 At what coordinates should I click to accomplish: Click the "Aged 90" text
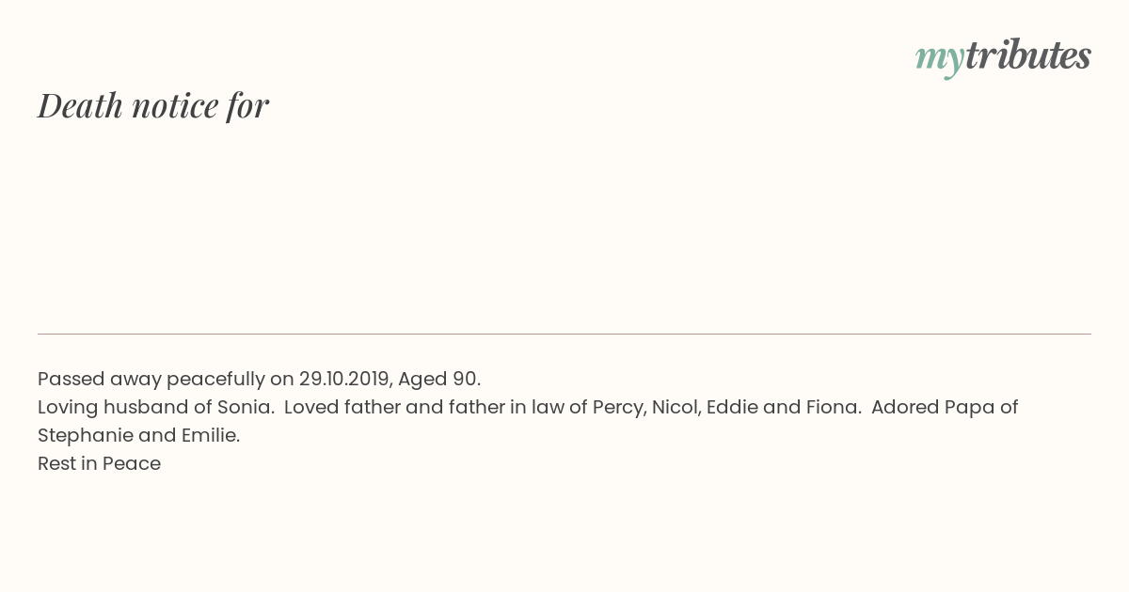tap(437, 380)
